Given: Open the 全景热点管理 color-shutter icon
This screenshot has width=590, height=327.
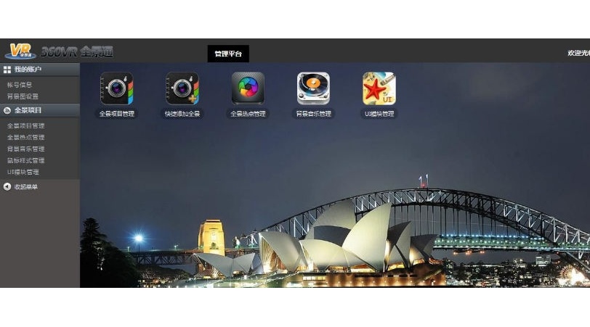Looking at the screenshot, I should point(248,88).
